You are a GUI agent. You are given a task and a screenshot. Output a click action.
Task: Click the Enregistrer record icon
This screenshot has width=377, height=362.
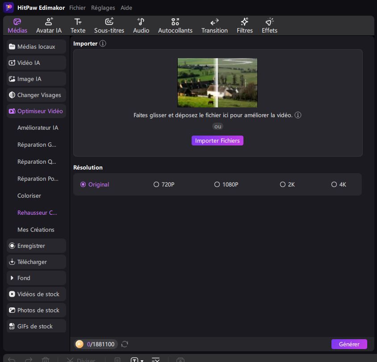point(12,246)
